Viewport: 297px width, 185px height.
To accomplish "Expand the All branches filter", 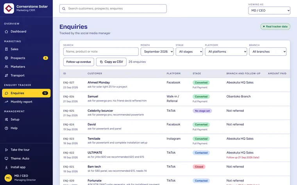I will [x=268, y=51].
